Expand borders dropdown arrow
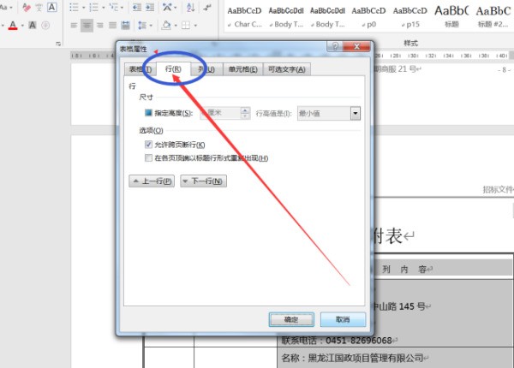This screenshot has height=368, width=514. click(x=195, y=26)
